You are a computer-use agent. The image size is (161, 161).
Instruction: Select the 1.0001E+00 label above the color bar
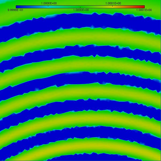[x=113, y=3]
